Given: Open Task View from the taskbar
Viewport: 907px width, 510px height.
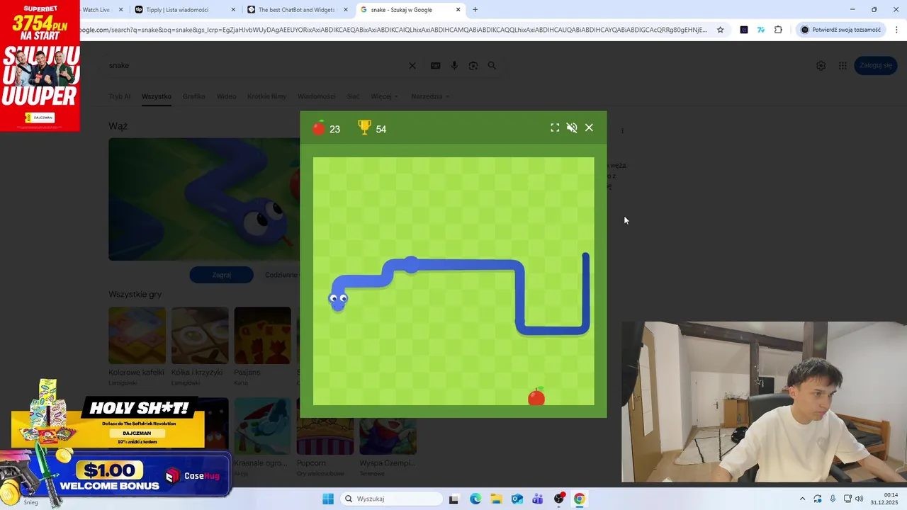Looking at the screenshot, I should [x=454, y=499].
